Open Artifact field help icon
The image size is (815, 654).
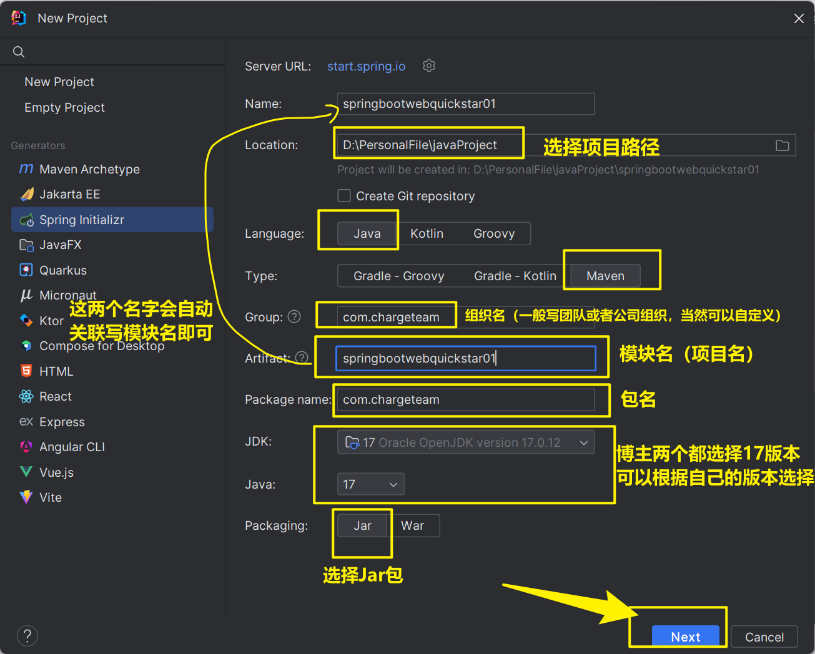302,358
